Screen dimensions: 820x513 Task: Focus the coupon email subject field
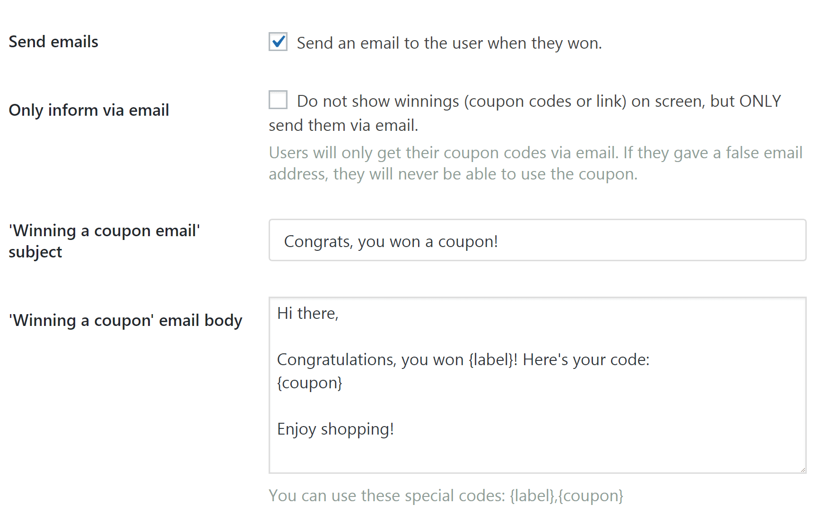click(x=537, y=240)
